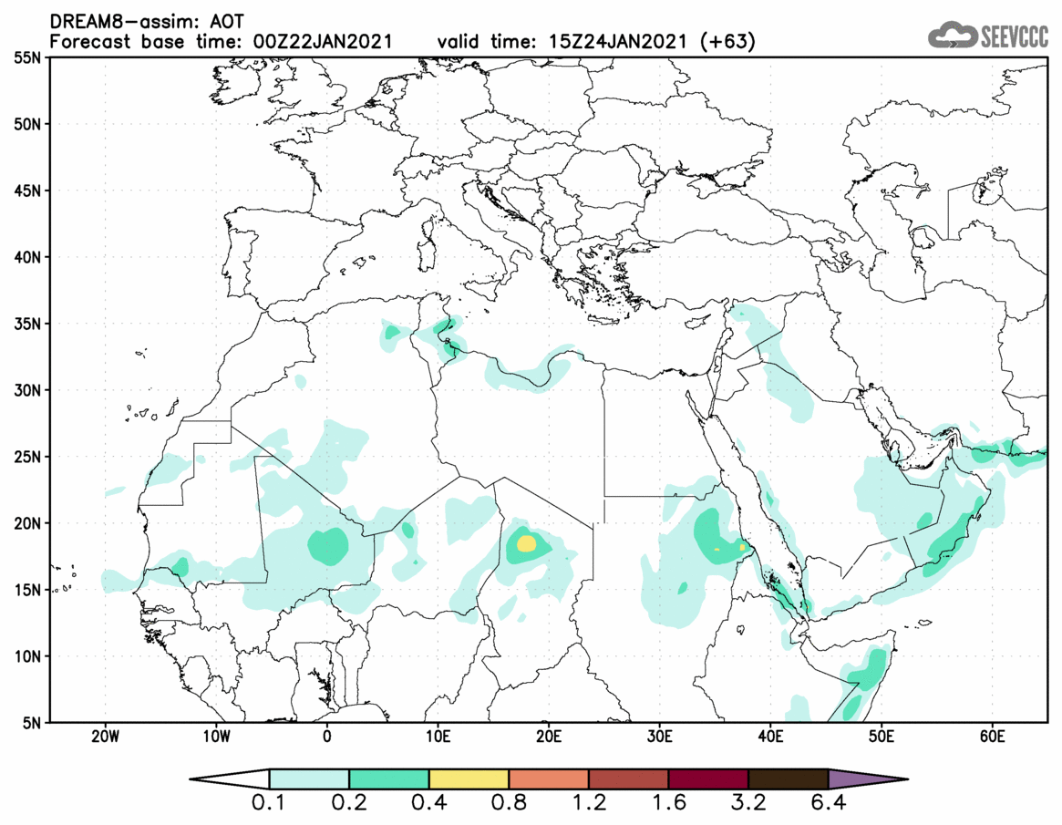The image size is (1062, 825).
Task: Click the dark maroon 1.6–3.2 legend swatch
Action: (708, 779)
